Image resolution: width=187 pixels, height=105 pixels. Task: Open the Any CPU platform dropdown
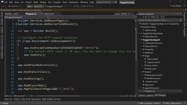(x=39, y=6)
